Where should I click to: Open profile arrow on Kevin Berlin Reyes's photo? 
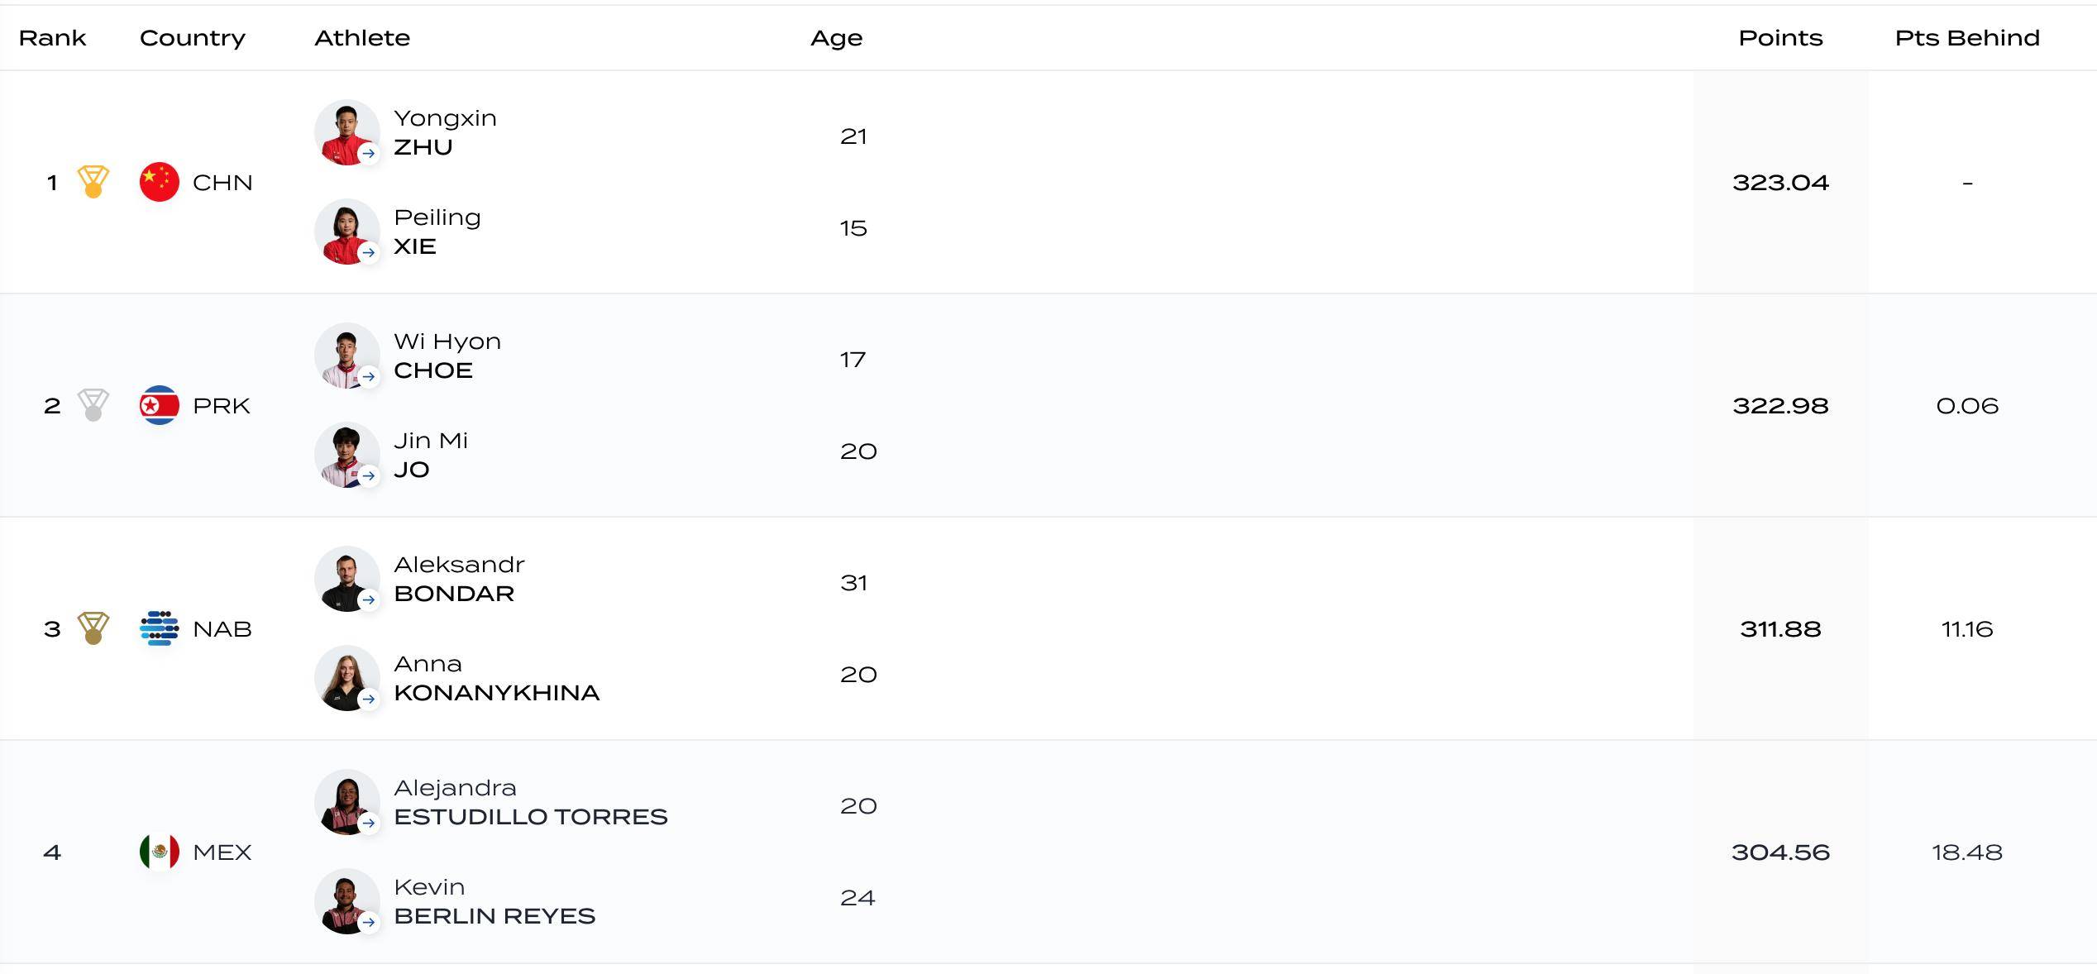369,923
